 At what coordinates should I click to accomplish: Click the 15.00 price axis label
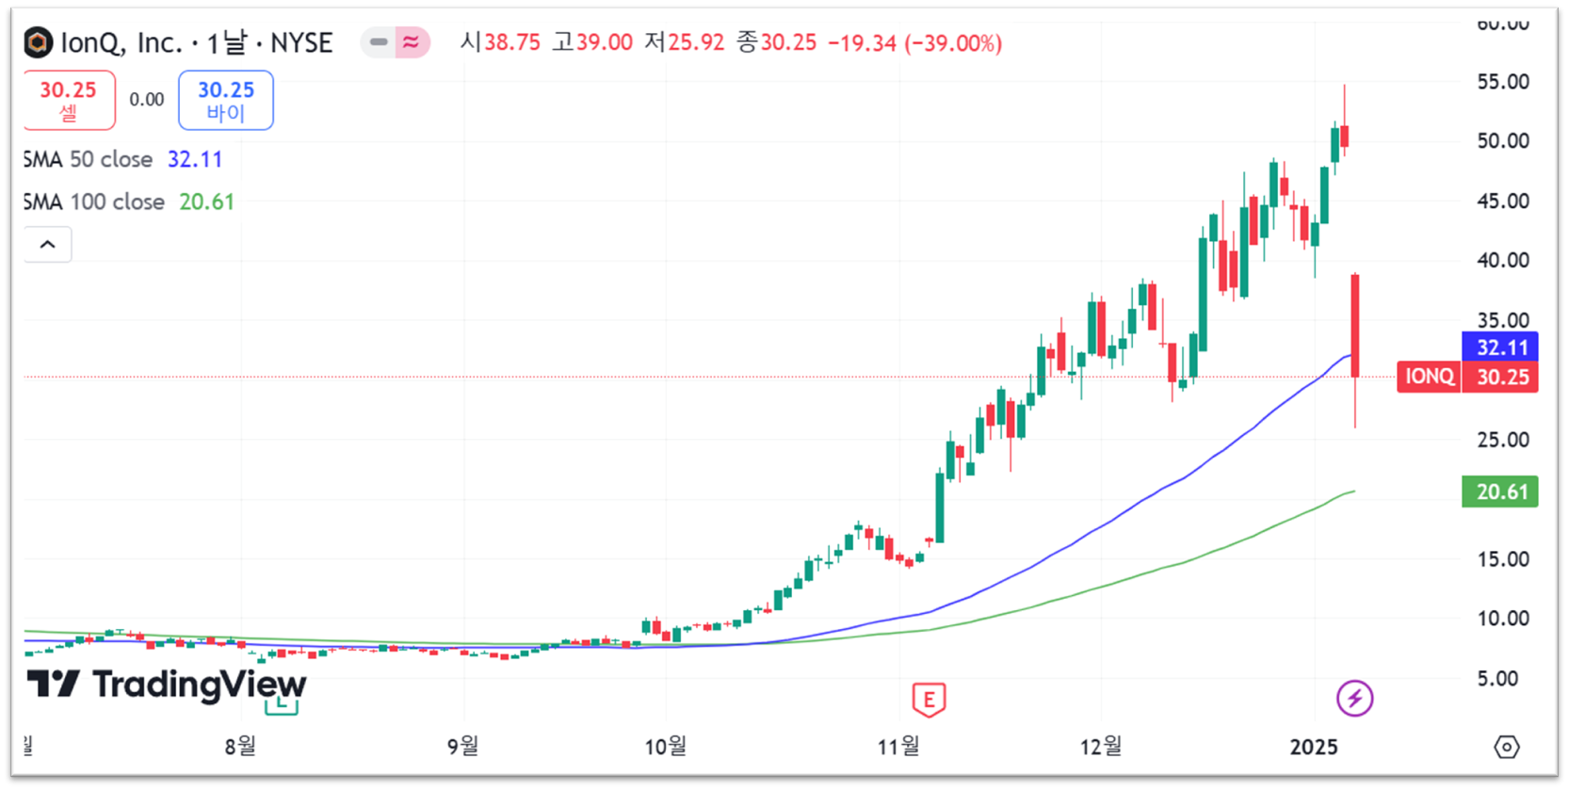[1503, 559]
